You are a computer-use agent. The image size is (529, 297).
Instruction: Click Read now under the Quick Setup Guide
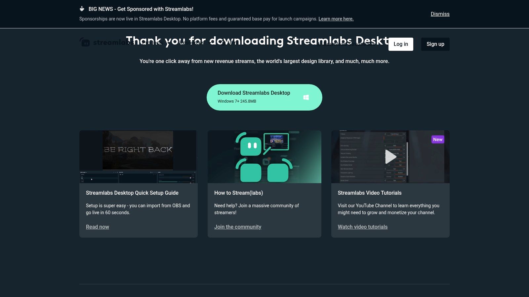(x=97, y=227)
